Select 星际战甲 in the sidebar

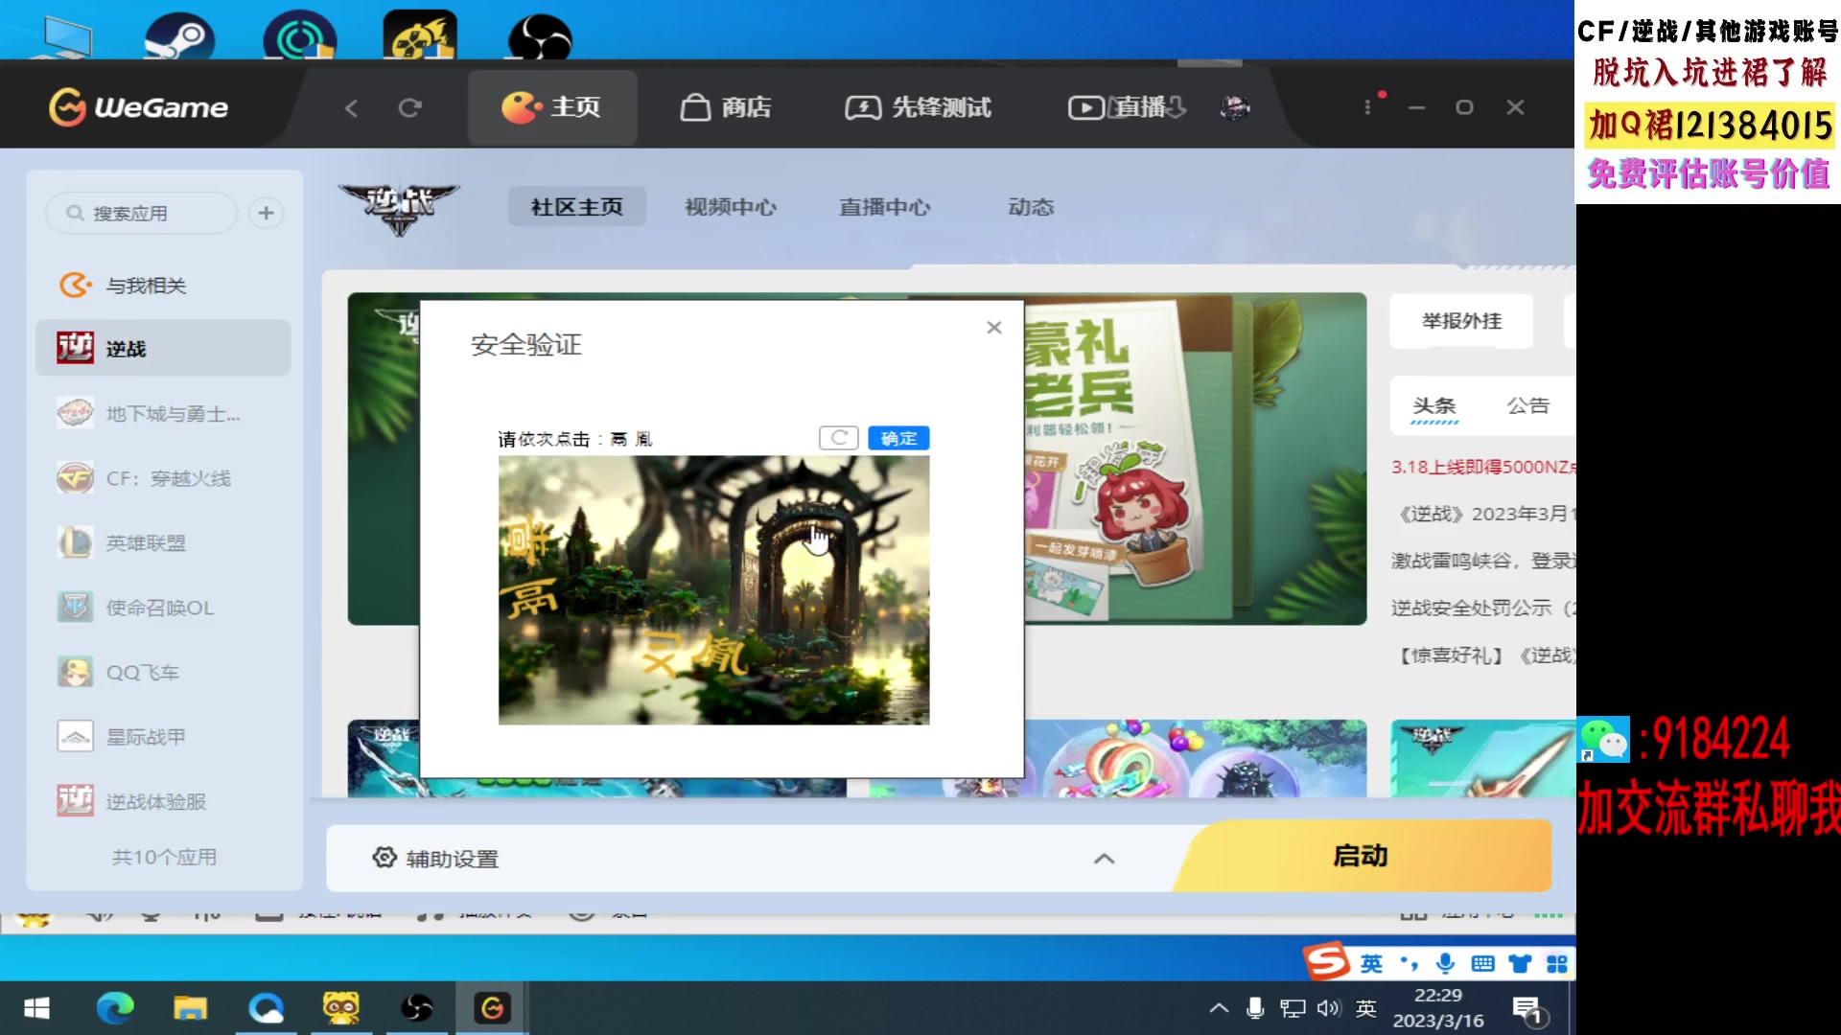(x=163, y=737)
